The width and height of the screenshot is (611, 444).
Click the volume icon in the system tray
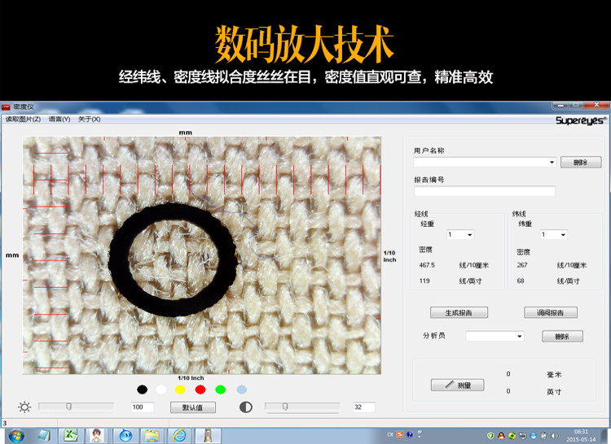point(555,435)
